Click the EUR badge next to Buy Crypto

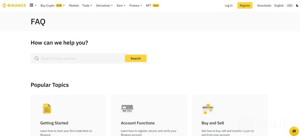59,6
